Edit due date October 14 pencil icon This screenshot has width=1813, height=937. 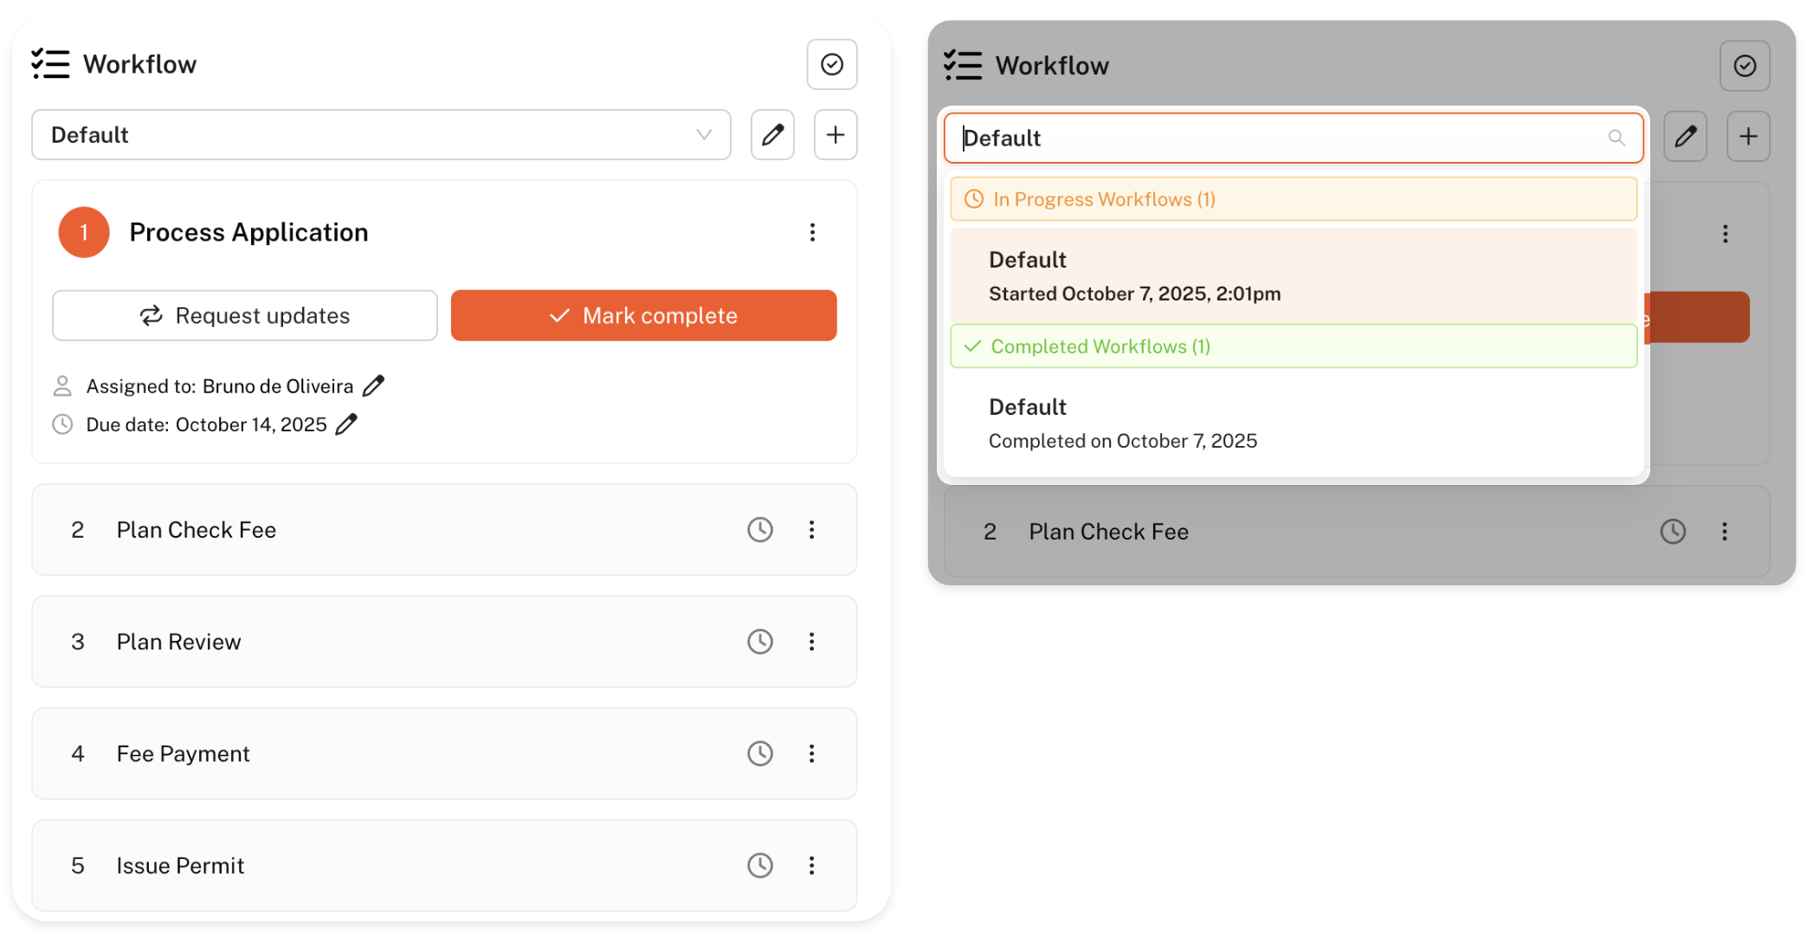pyautogui.click(x=346, y=424)
